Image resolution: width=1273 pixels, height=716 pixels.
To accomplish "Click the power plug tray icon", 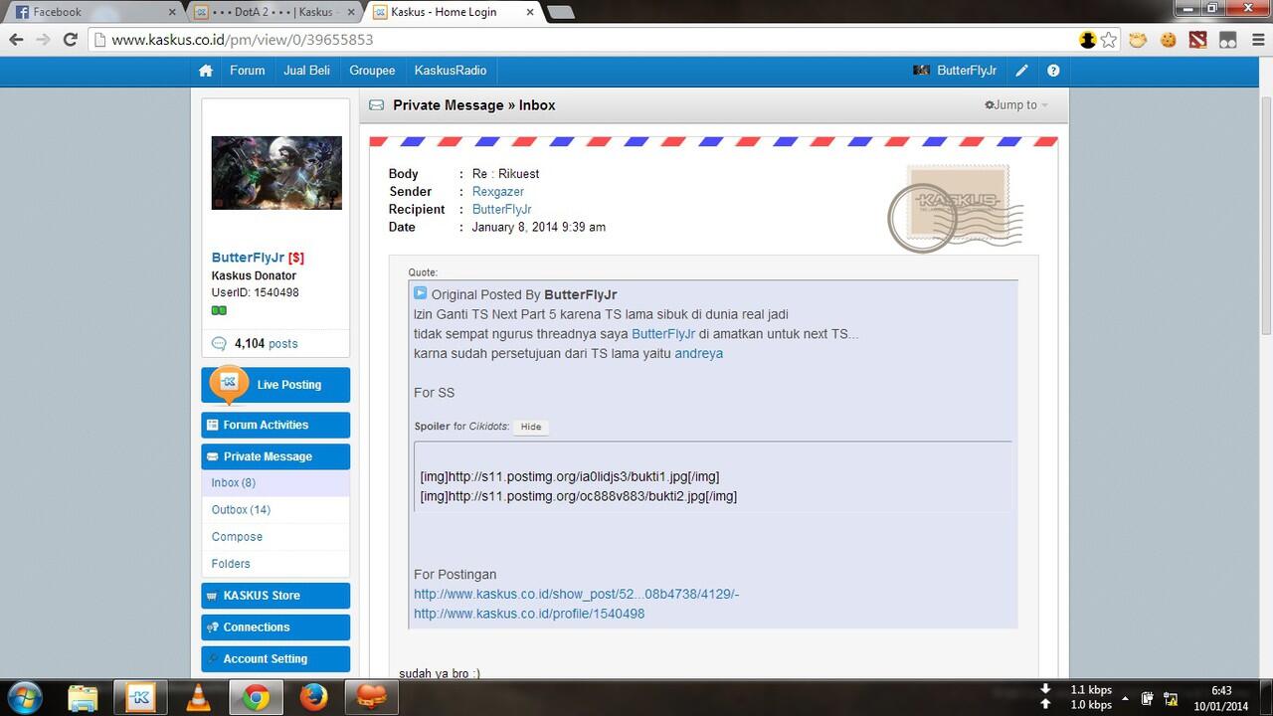I will coord(1147,698).
